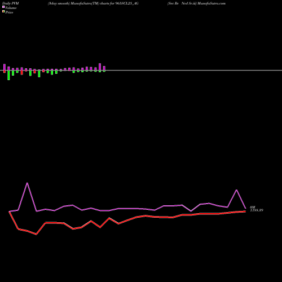Click the Daily PVM title text
The width and height of the screenshot is (282, 282).
point(11,3)
